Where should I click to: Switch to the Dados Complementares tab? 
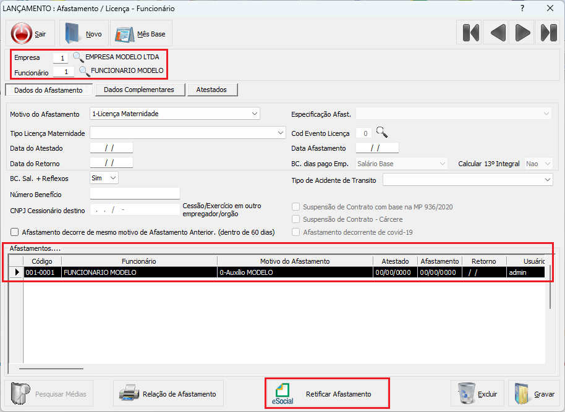tap(138, 90)
